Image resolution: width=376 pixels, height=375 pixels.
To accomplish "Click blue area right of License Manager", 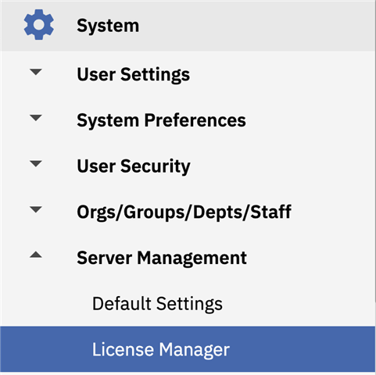I will point(303,349).
